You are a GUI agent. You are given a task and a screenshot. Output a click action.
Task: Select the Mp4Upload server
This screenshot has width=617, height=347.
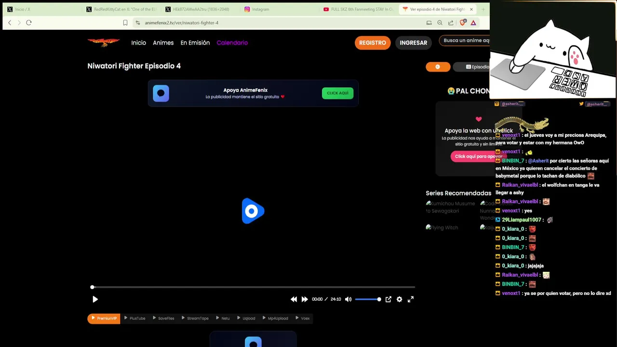pos(275,319)
